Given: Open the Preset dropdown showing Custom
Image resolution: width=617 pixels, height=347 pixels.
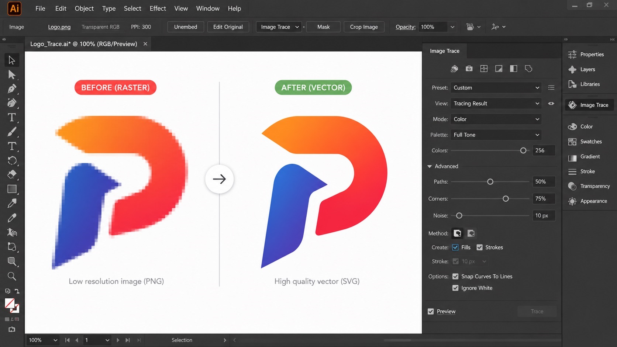Looking at the screenshot, I should (496, 88).
